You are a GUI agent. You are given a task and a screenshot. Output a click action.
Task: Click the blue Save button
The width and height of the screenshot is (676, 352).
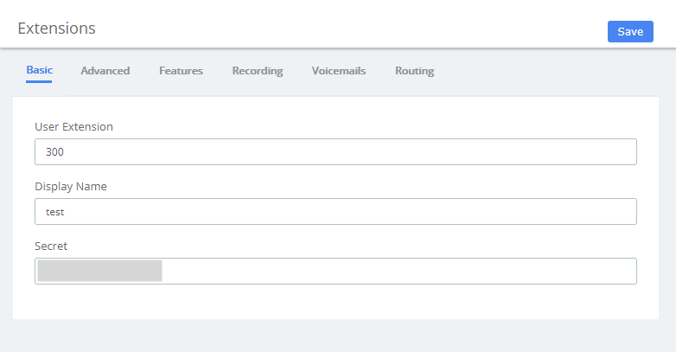pyautogui.click(x=630, y=32)
